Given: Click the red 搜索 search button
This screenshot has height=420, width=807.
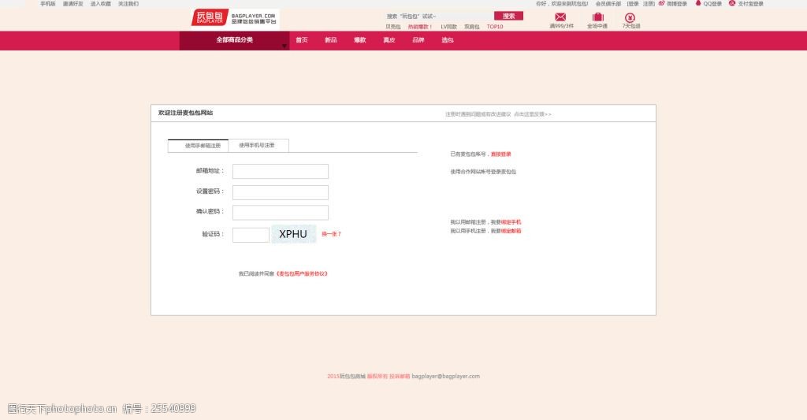Looking at the screenshot, I should [508, 16].
